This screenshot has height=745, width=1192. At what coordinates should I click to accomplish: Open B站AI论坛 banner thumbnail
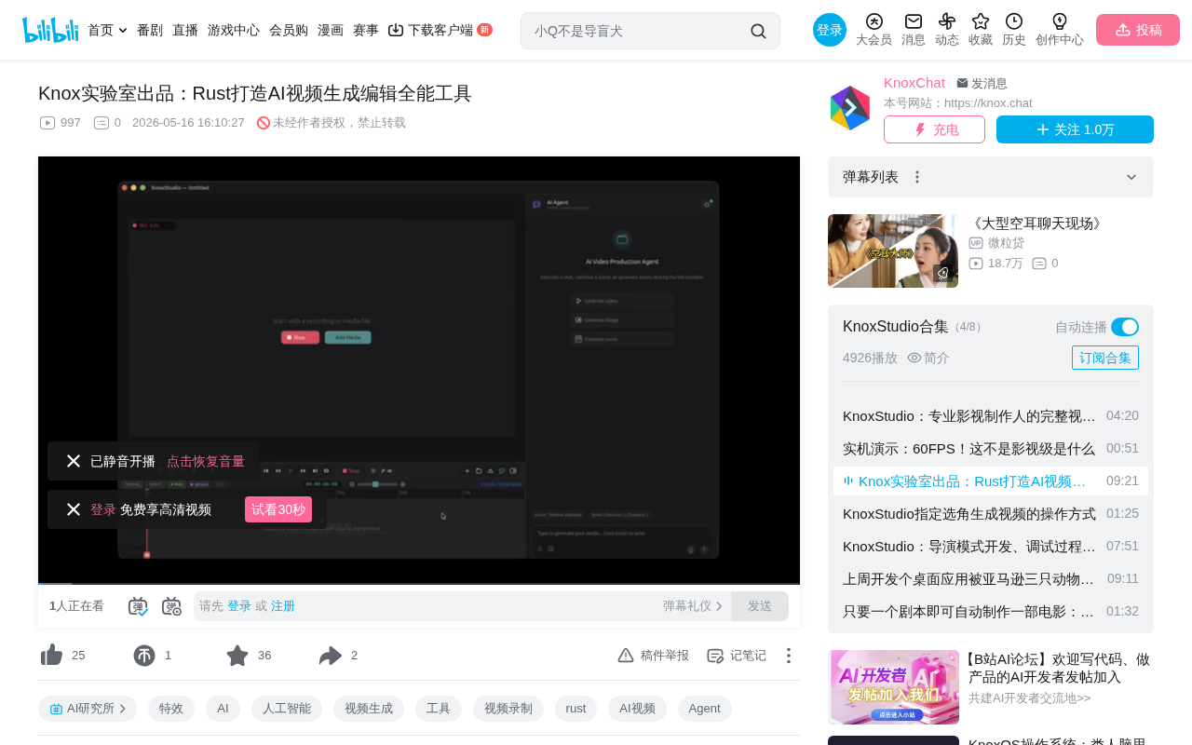tap(894, 687)
